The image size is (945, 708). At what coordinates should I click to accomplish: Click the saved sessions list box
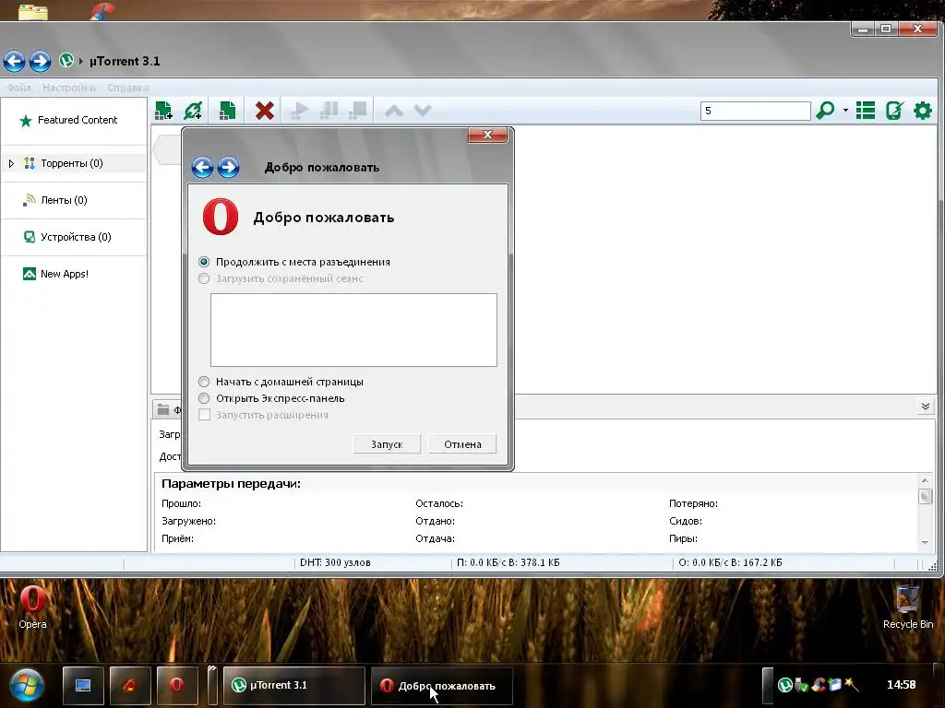[x=353, y=330]
